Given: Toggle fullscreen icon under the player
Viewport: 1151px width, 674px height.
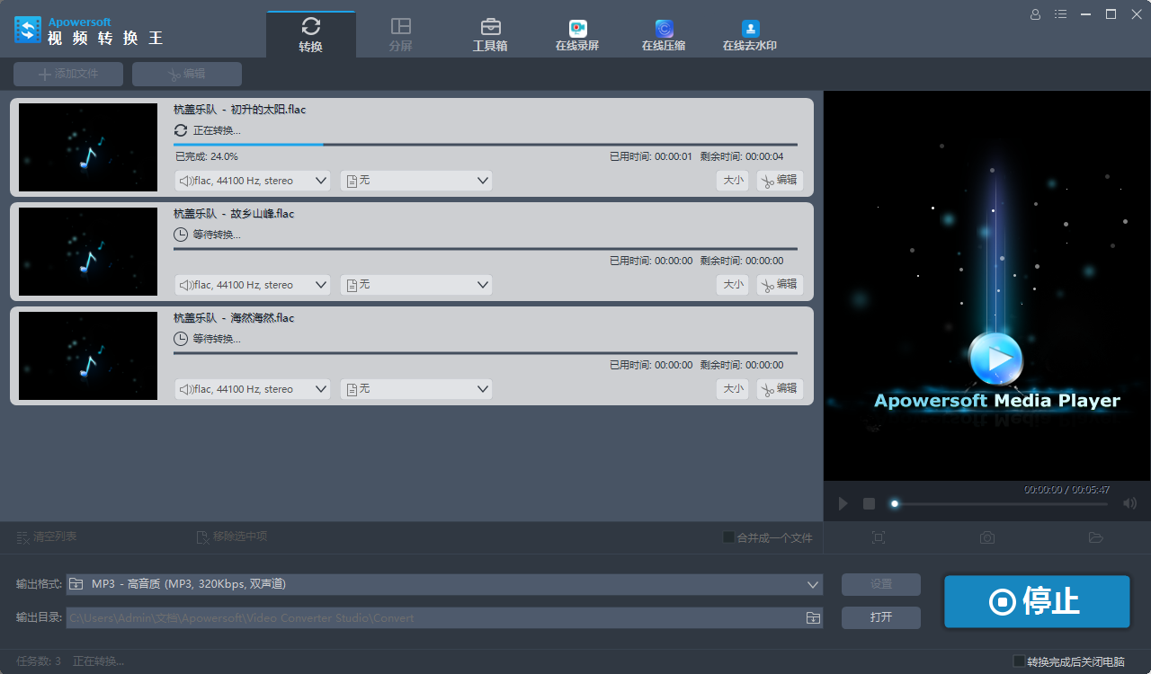Looking at the screenshot, I should (x=879, y=537).
